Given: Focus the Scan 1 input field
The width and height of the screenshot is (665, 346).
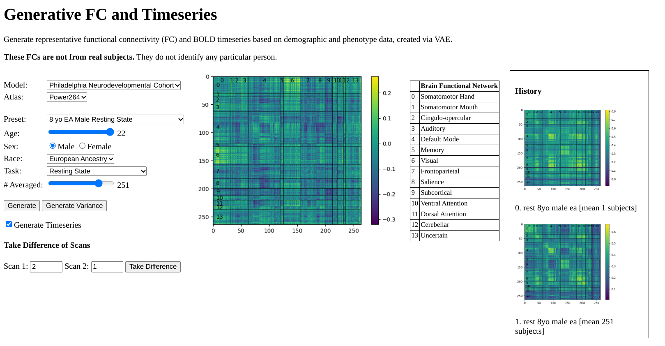Looking at the screenshot, I should pos(46,267).
